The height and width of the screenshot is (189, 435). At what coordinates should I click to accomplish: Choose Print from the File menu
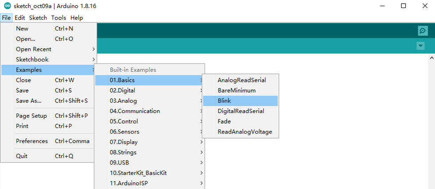click(x=49, y=126)
